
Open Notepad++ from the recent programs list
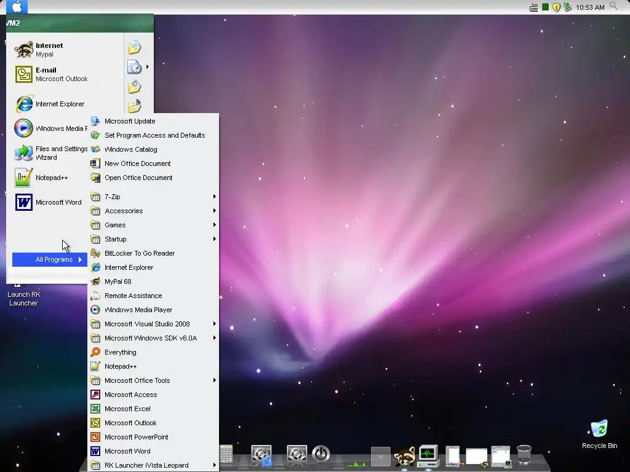tap(50, 178)
